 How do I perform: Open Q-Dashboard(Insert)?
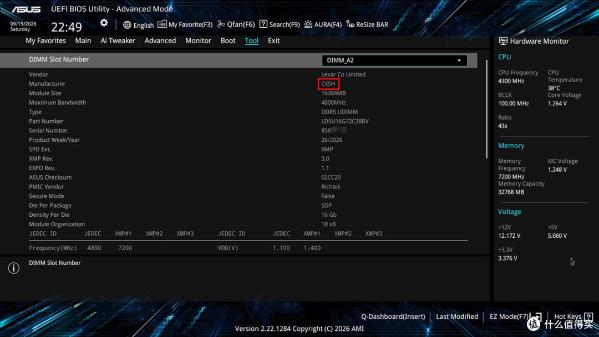(393, 316)
